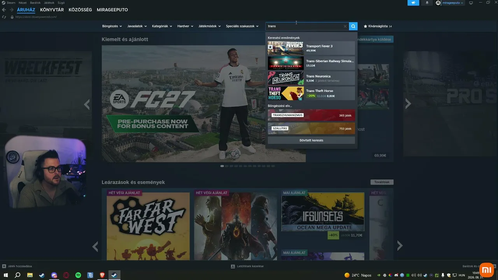Expand the Kategóriák dropdown
The height and width of the screenshot is (280, 498).
pyautogui.click(x=162, y=26)
